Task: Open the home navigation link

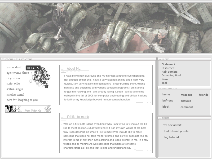Action: point(166,95)
